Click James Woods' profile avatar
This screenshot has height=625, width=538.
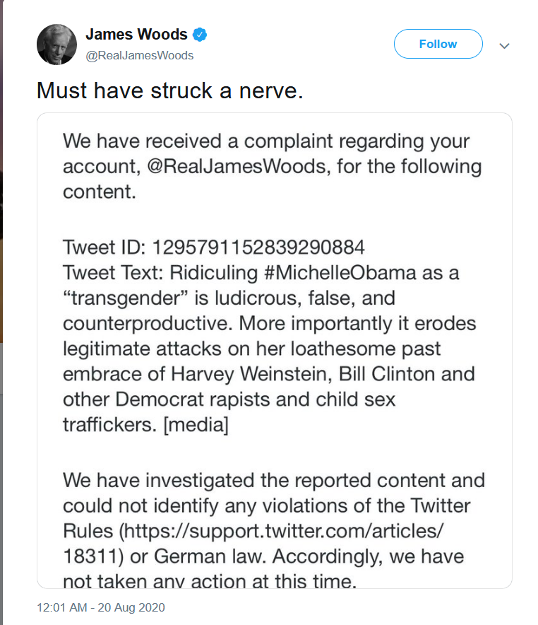coord(56,44)
